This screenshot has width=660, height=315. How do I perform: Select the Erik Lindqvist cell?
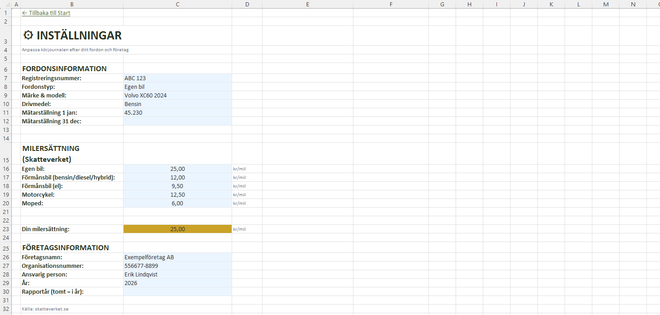pyautogui.click(x=178, y=275)
